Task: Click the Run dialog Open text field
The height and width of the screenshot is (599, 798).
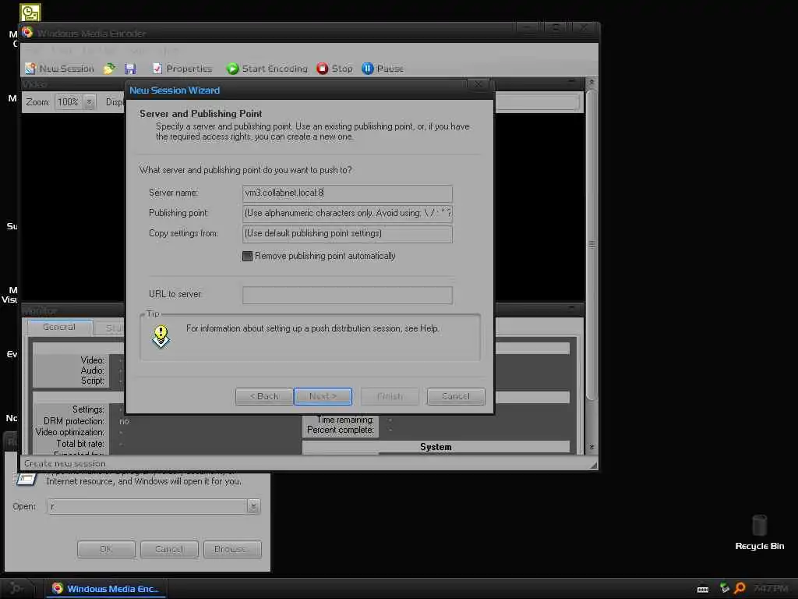Action: click(x=147, y=506)
